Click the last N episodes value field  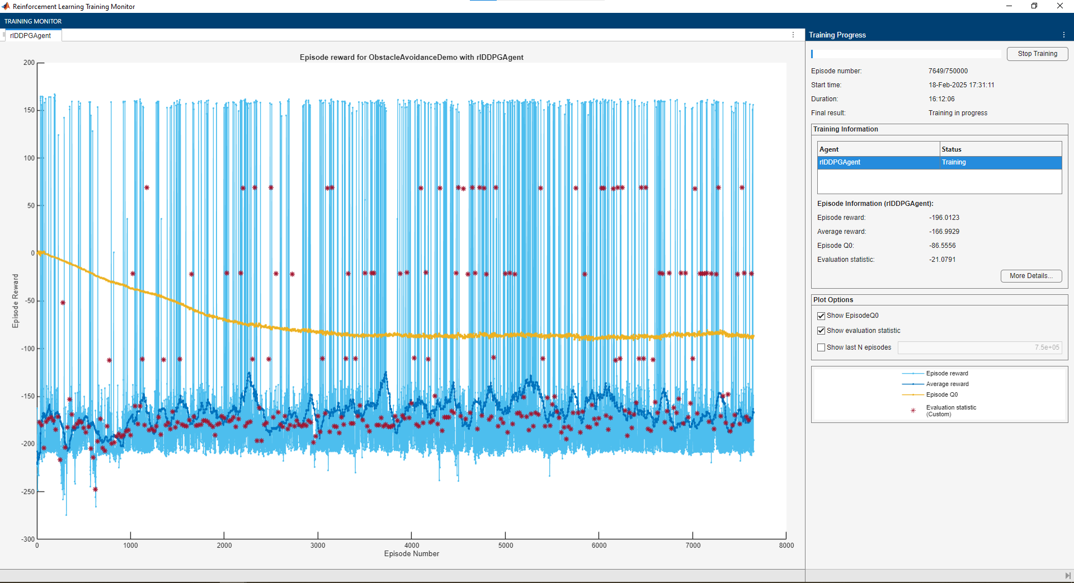click(x=979, y=347)
